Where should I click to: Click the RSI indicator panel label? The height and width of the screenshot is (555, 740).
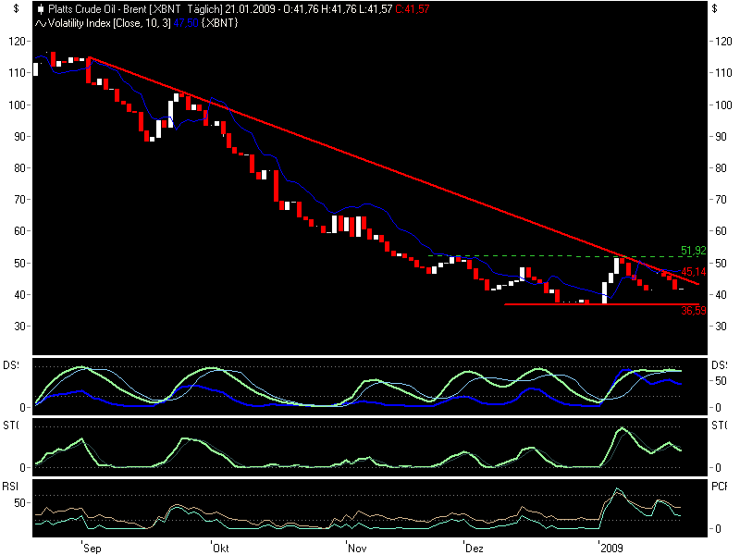coord(10,487)
